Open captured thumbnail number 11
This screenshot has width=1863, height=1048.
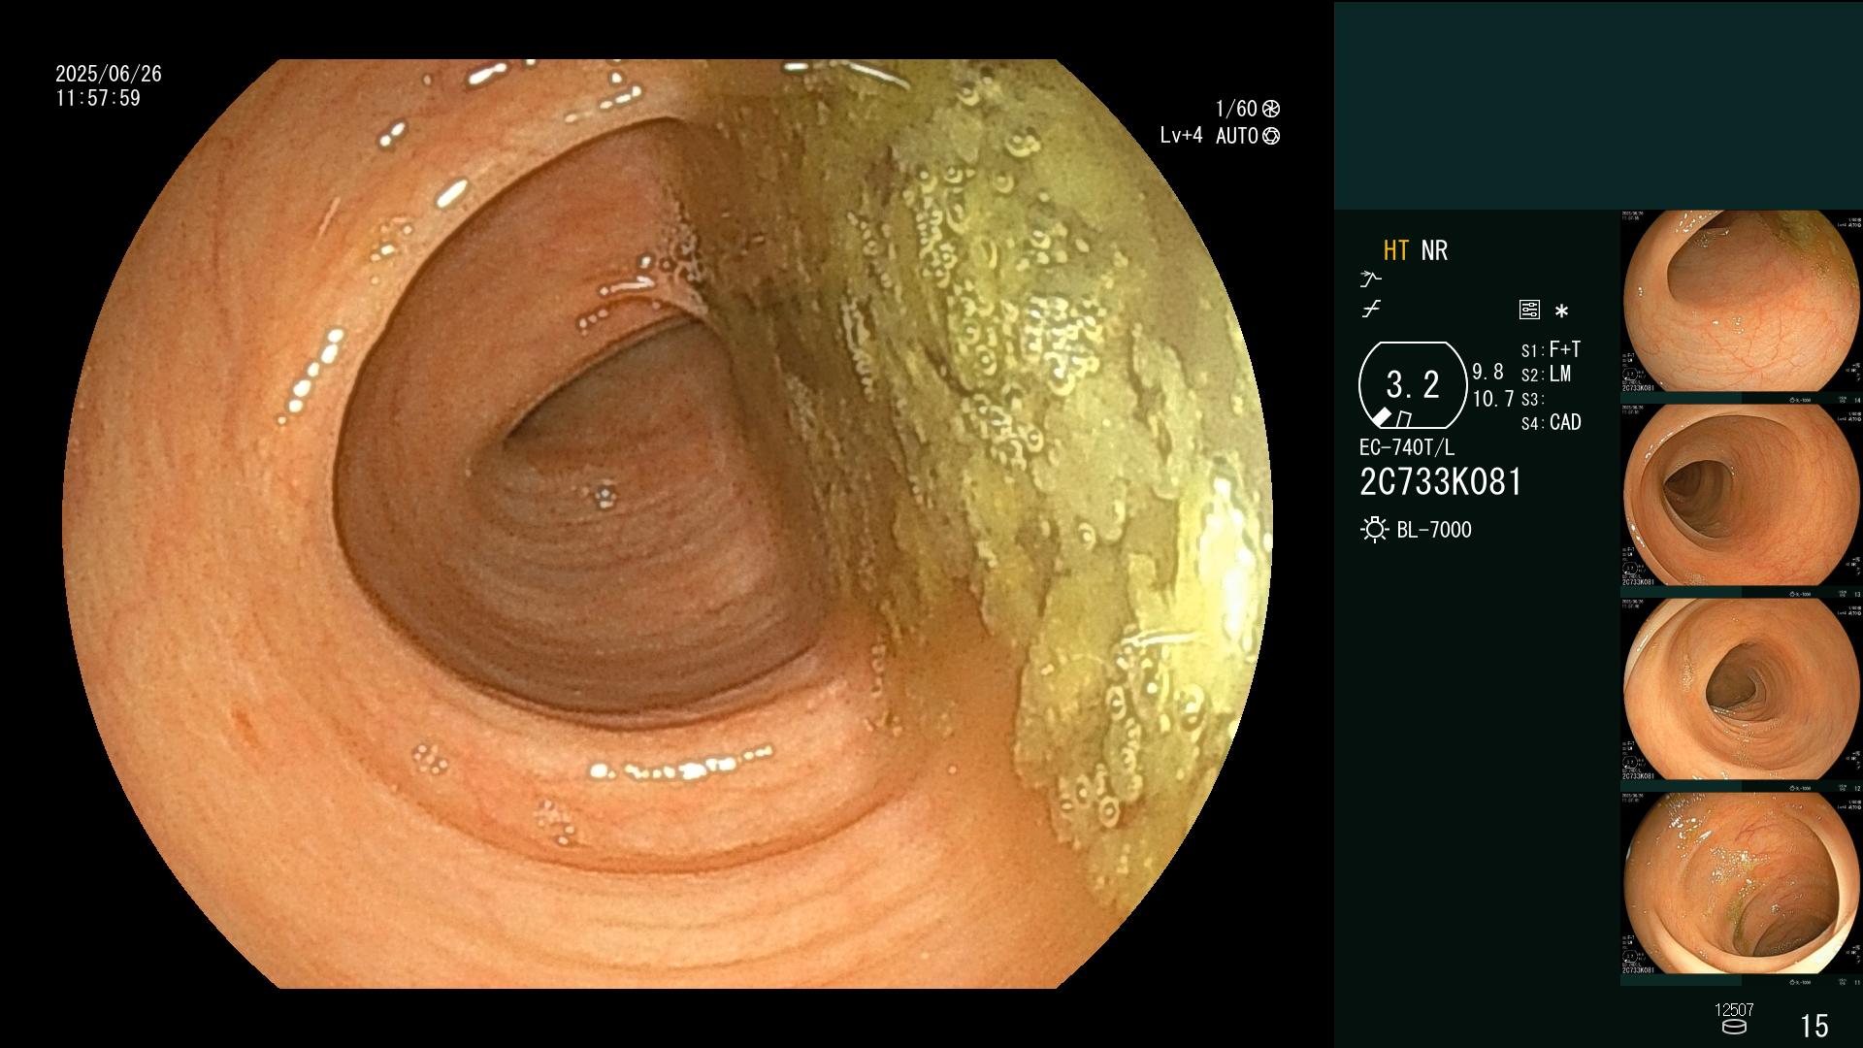click(1742, 883)
